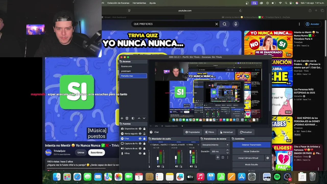Zoom in the OBS preview
The height and width of the screenshot is (184, 327).
point(162,126)
